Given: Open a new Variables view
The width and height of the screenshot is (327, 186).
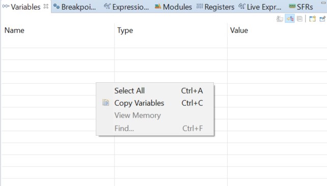Looking at the screenshot, I should click(312, 19).
